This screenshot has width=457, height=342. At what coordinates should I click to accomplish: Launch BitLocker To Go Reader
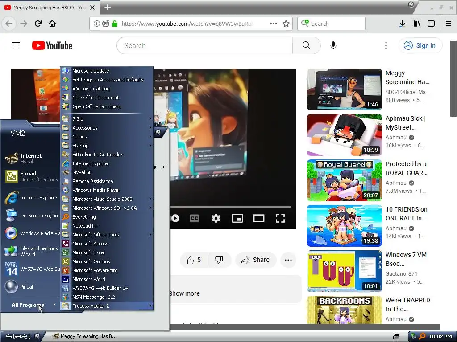pos(107,155)
